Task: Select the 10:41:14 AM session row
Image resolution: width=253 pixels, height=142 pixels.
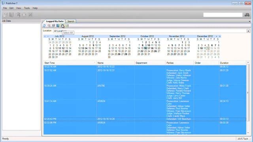Action: point(145,109)
